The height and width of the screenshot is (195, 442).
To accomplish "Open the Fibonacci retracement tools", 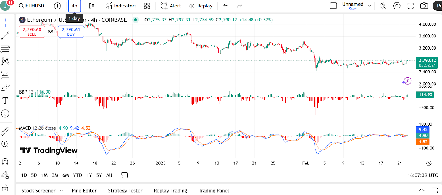I will point(5,49).
